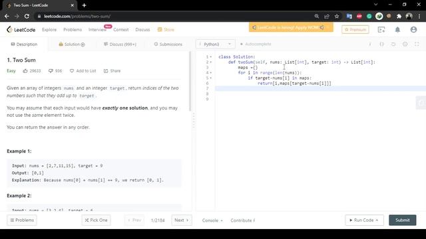This screenshot has height=239, width=426.
Task: Open the Chrome three-dot menu
Action: tap(419, 16)
